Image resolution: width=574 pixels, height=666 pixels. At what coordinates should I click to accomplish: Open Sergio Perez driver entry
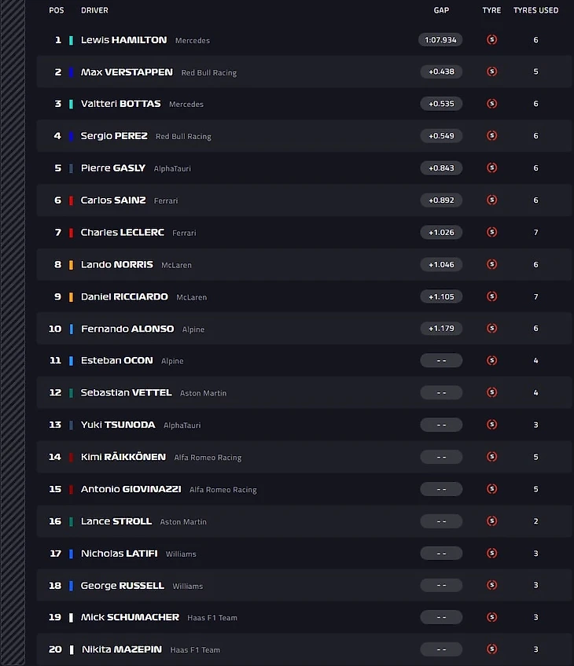click(114, 136)
